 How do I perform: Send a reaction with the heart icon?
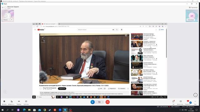click(188, 101)
